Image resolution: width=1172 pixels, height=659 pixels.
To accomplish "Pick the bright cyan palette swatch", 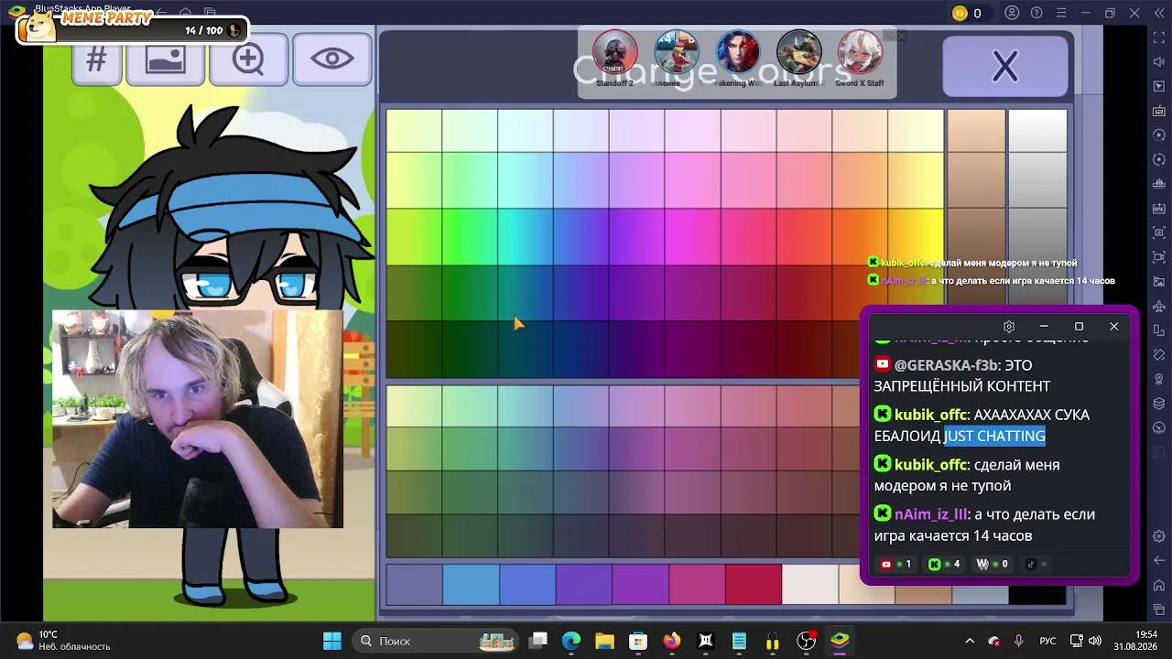I will pyautogui.click(x=526, y=237).
